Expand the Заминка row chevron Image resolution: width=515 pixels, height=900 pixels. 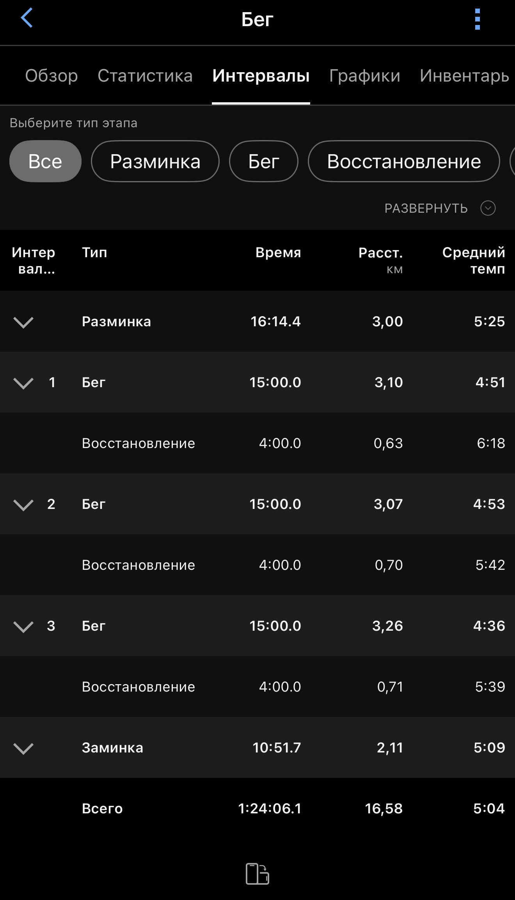(23, 748)
